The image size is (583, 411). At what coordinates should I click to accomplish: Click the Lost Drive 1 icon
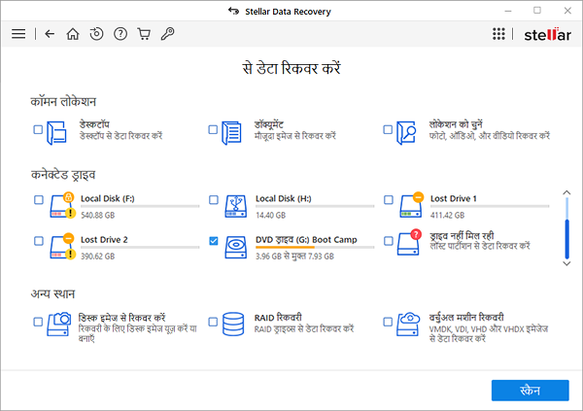(x=412, y=205)
